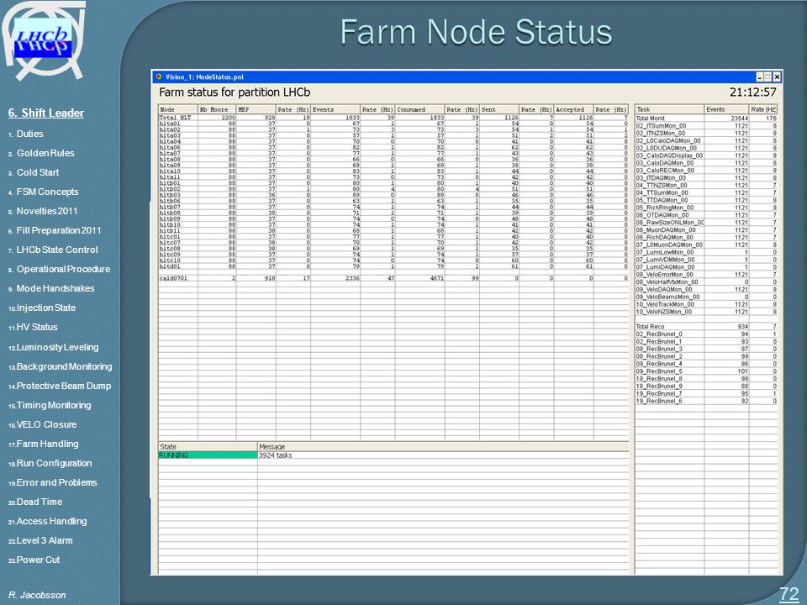Screen dimensions: 807x605
Task: Select node hltb11
Action: (393, 230)
